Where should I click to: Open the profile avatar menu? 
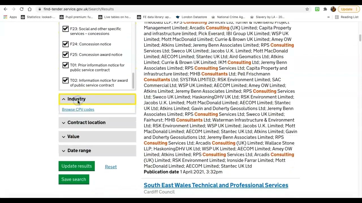[x=333, y=9]
